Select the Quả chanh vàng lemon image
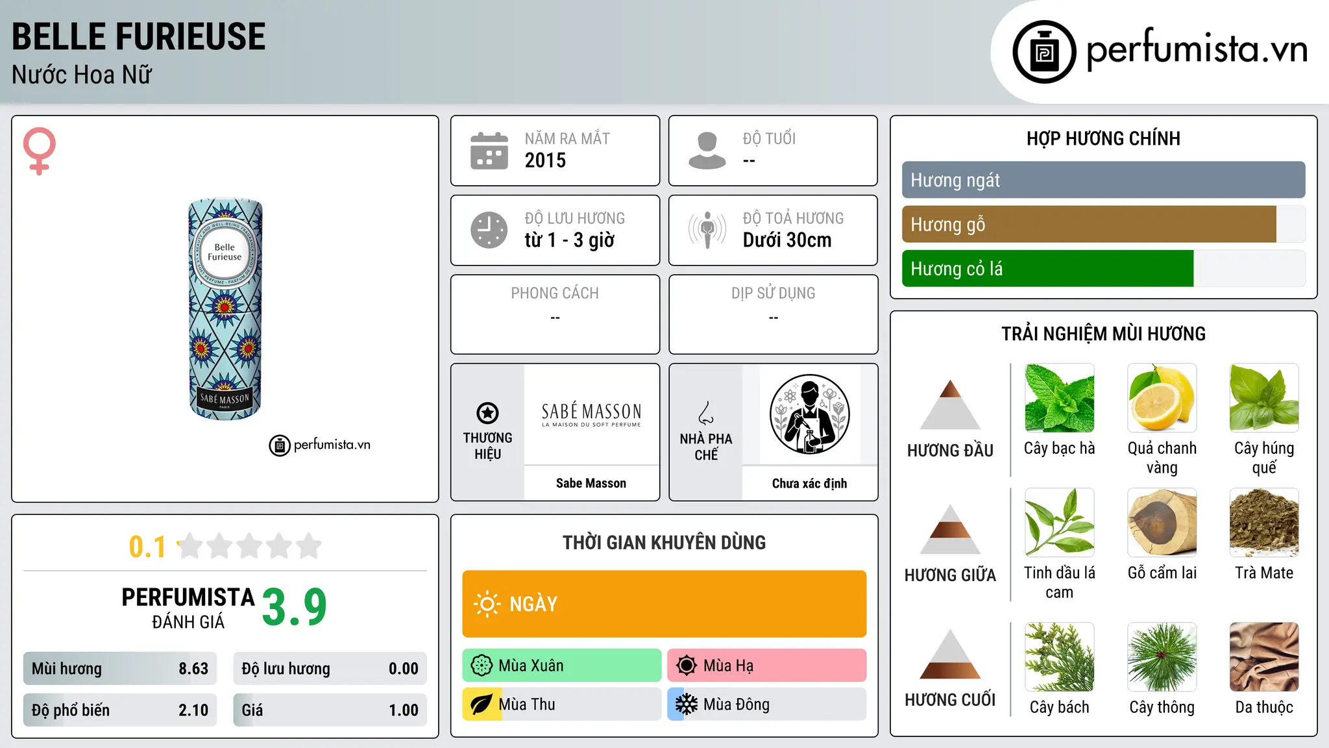 [x=1162, y=398]
